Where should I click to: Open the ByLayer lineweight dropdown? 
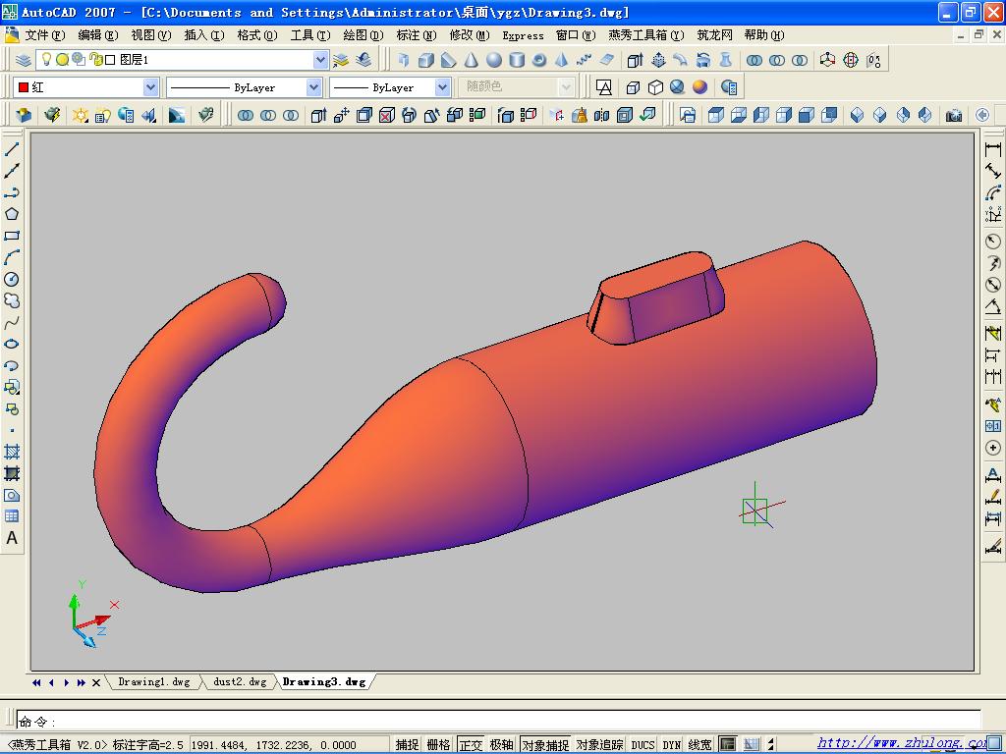coord(443,87)
